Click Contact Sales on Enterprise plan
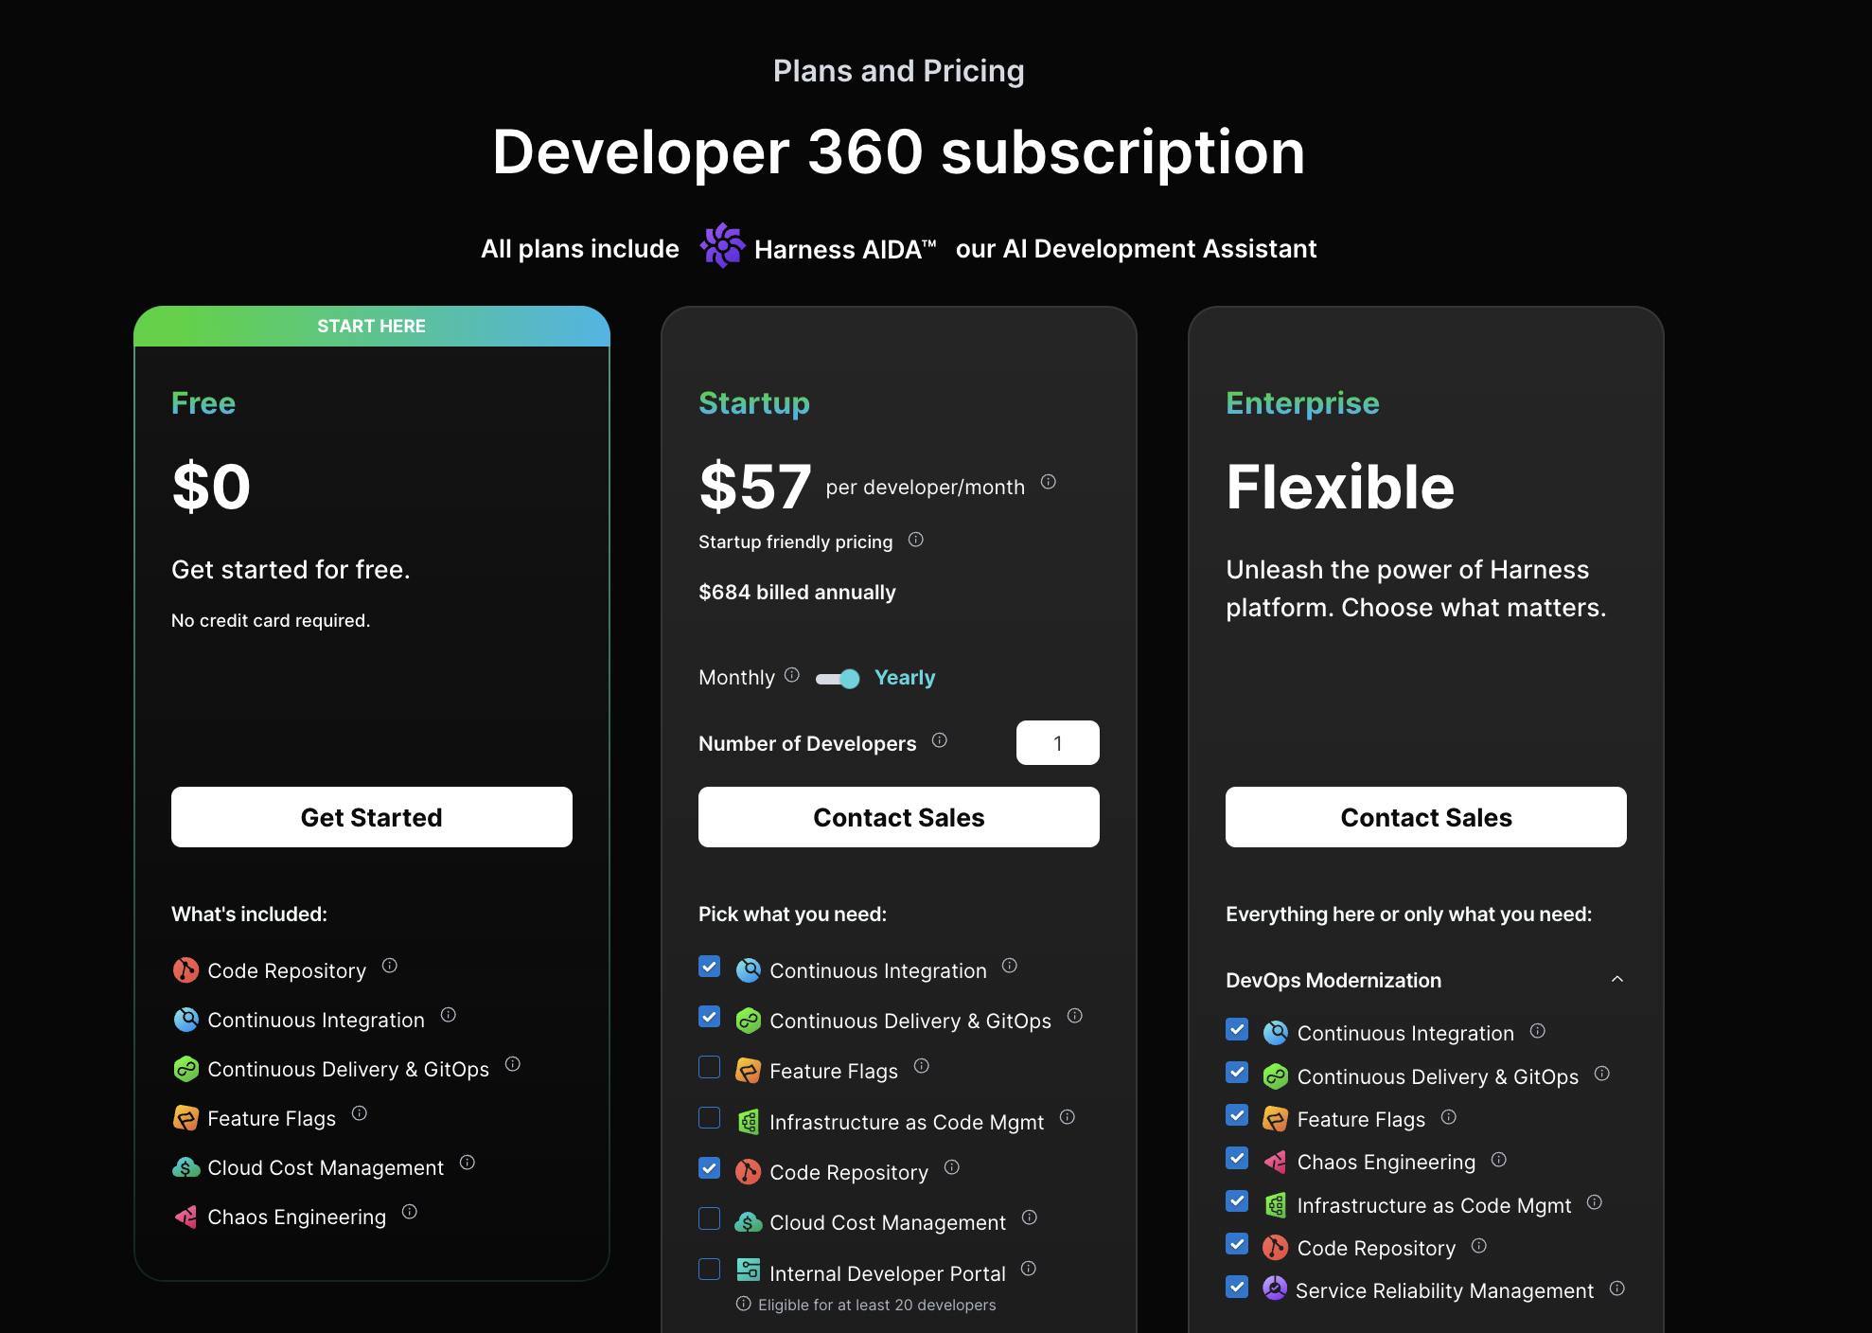Screen dimensions: 1872x1333 pos(1425,817)
